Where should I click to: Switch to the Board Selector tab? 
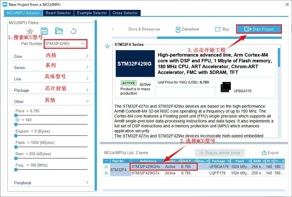(x=58, y=13)
